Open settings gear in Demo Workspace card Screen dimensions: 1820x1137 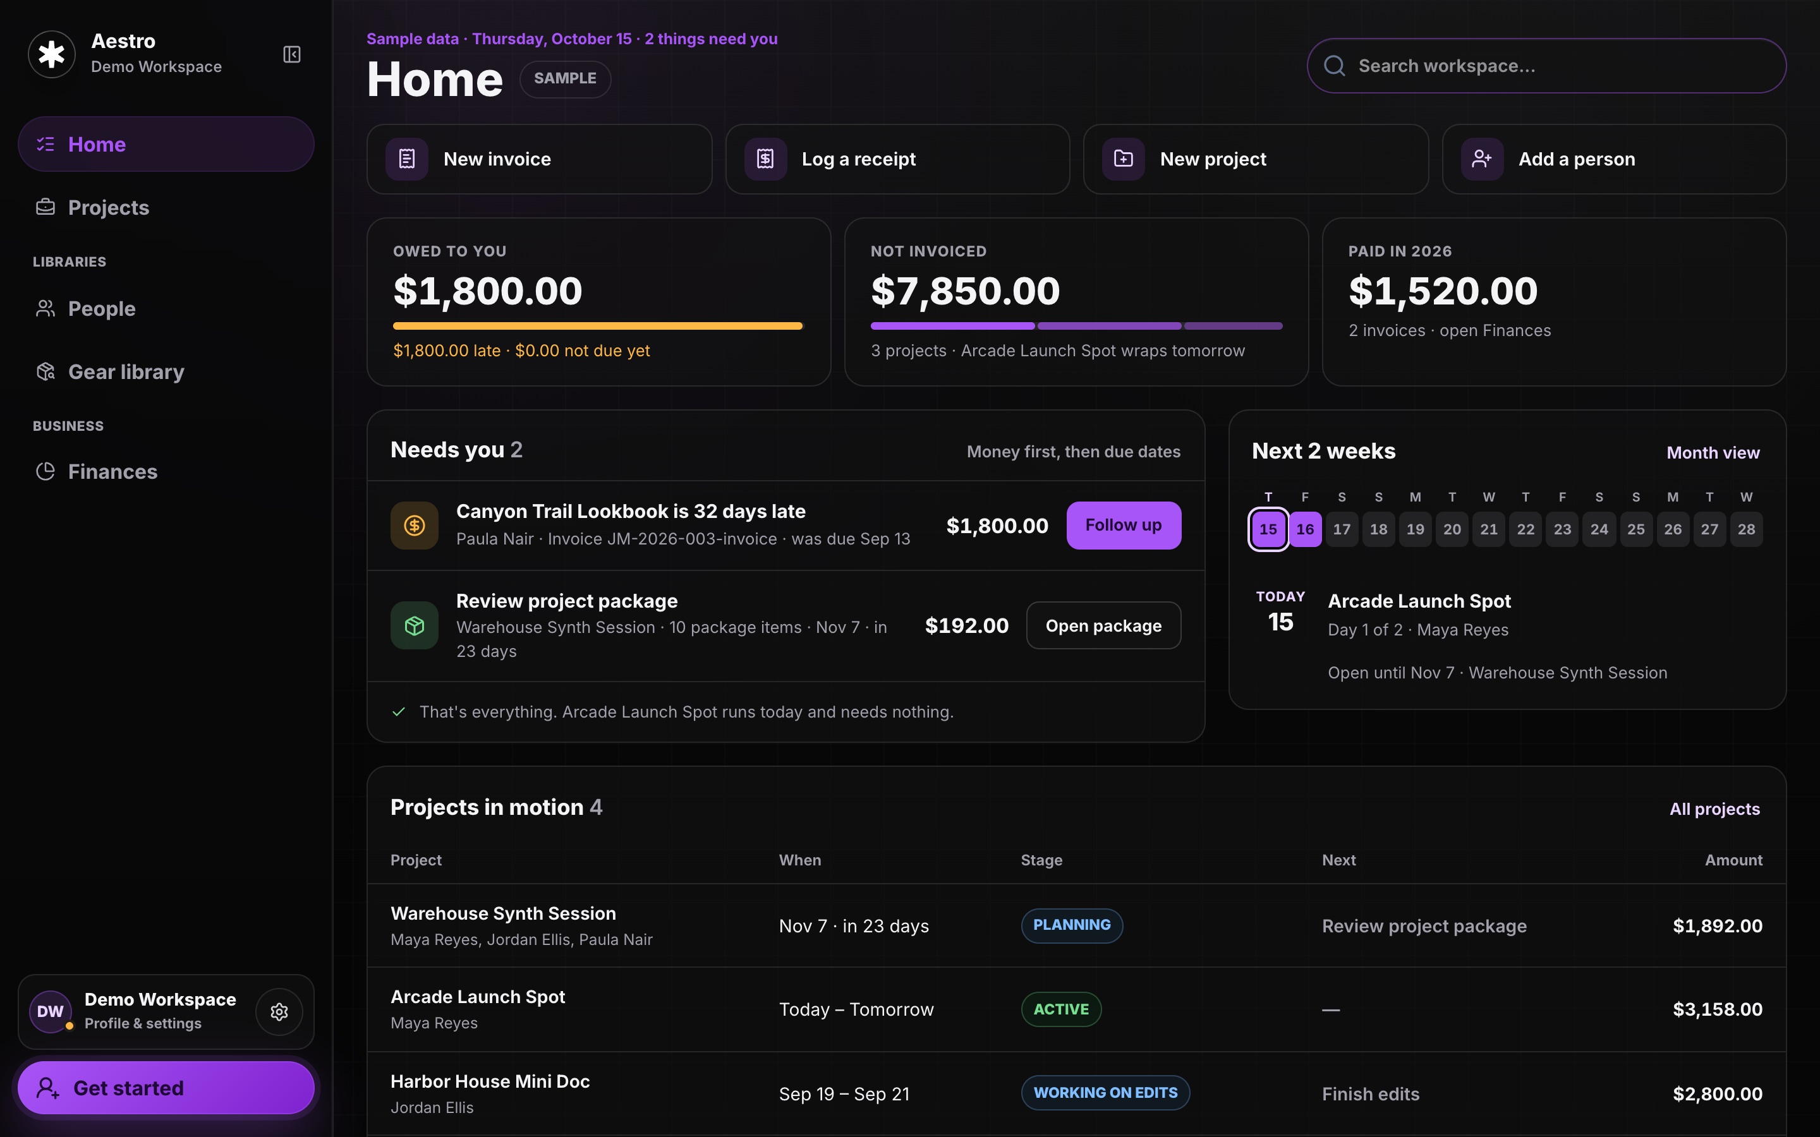279,1012
